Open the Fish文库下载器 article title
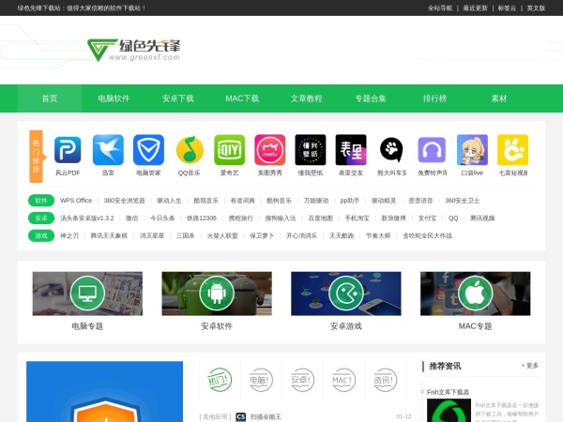This screenshot has width=563, height=422. click(x=448, y=392)
